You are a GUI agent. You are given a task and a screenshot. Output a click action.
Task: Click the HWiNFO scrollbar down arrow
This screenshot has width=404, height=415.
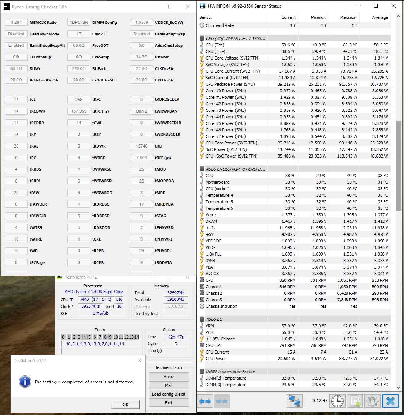(x=398, y=387)
